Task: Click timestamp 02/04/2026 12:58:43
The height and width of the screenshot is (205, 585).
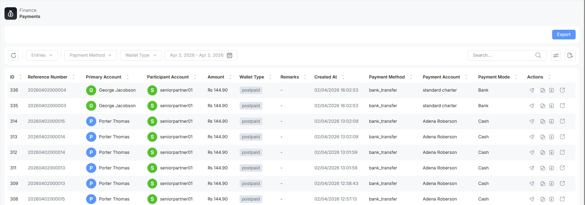Action: click(x=336, y=184)
